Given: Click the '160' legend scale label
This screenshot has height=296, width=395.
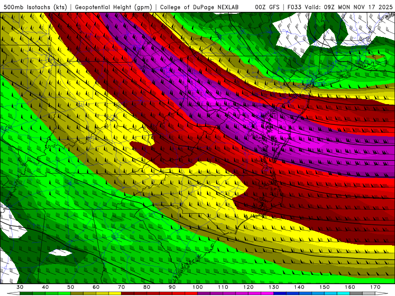Looking at the screenshot, I should click(x=350, y=287).
